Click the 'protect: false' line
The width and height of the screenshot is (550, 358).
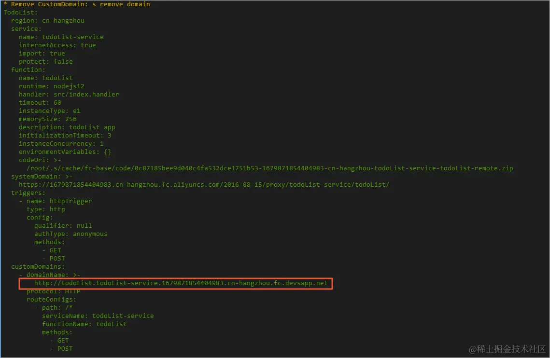point(45,61)
